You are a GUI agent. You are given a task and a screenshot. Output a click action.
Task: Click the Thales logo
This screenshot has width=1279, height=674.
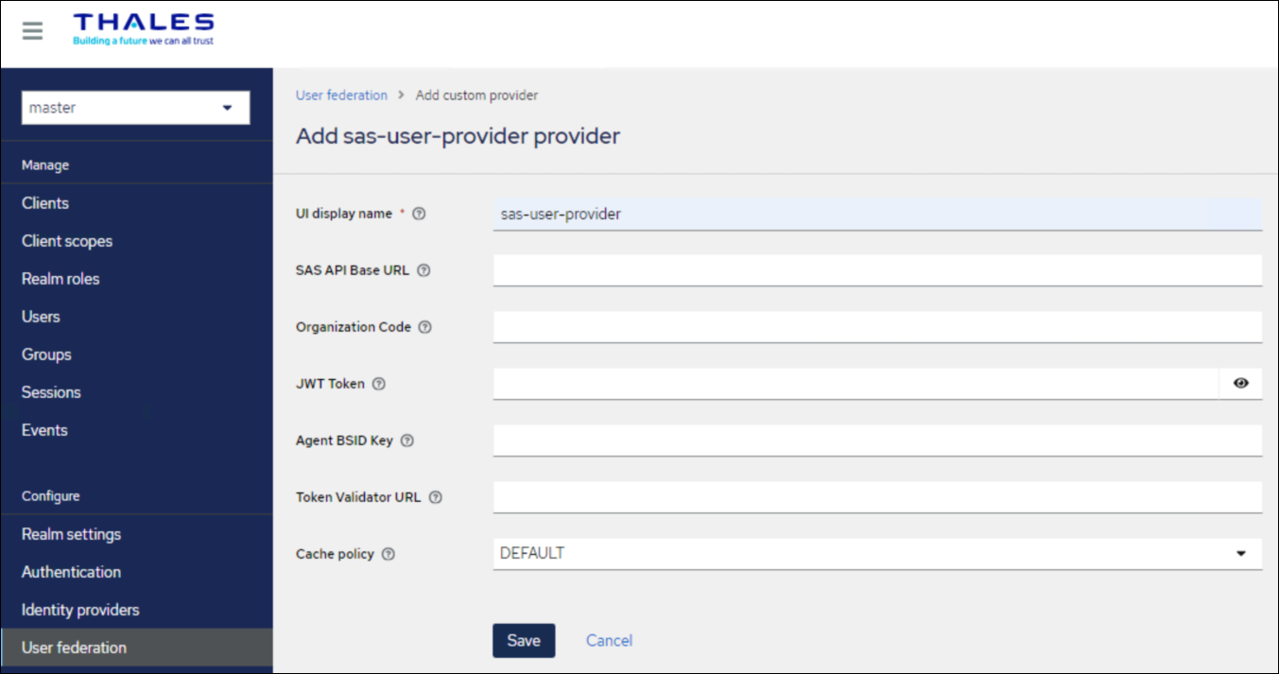pos(143,29)
